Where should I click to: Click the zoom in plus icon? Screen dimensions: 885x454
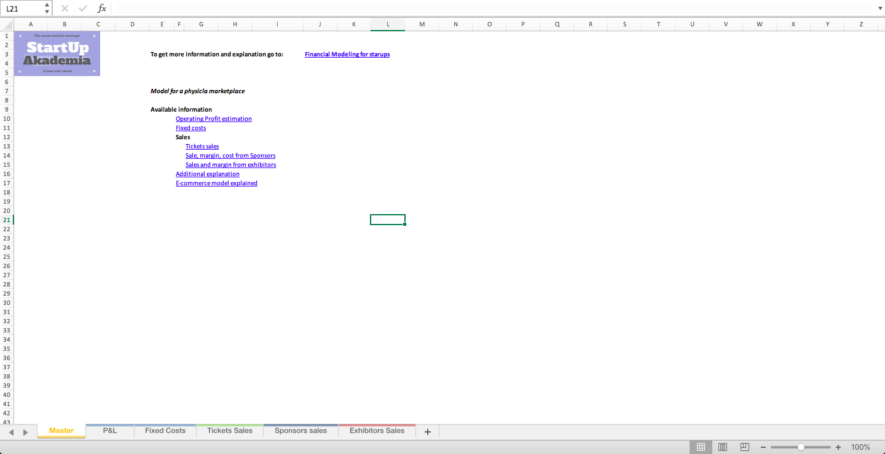click(838, 447)
